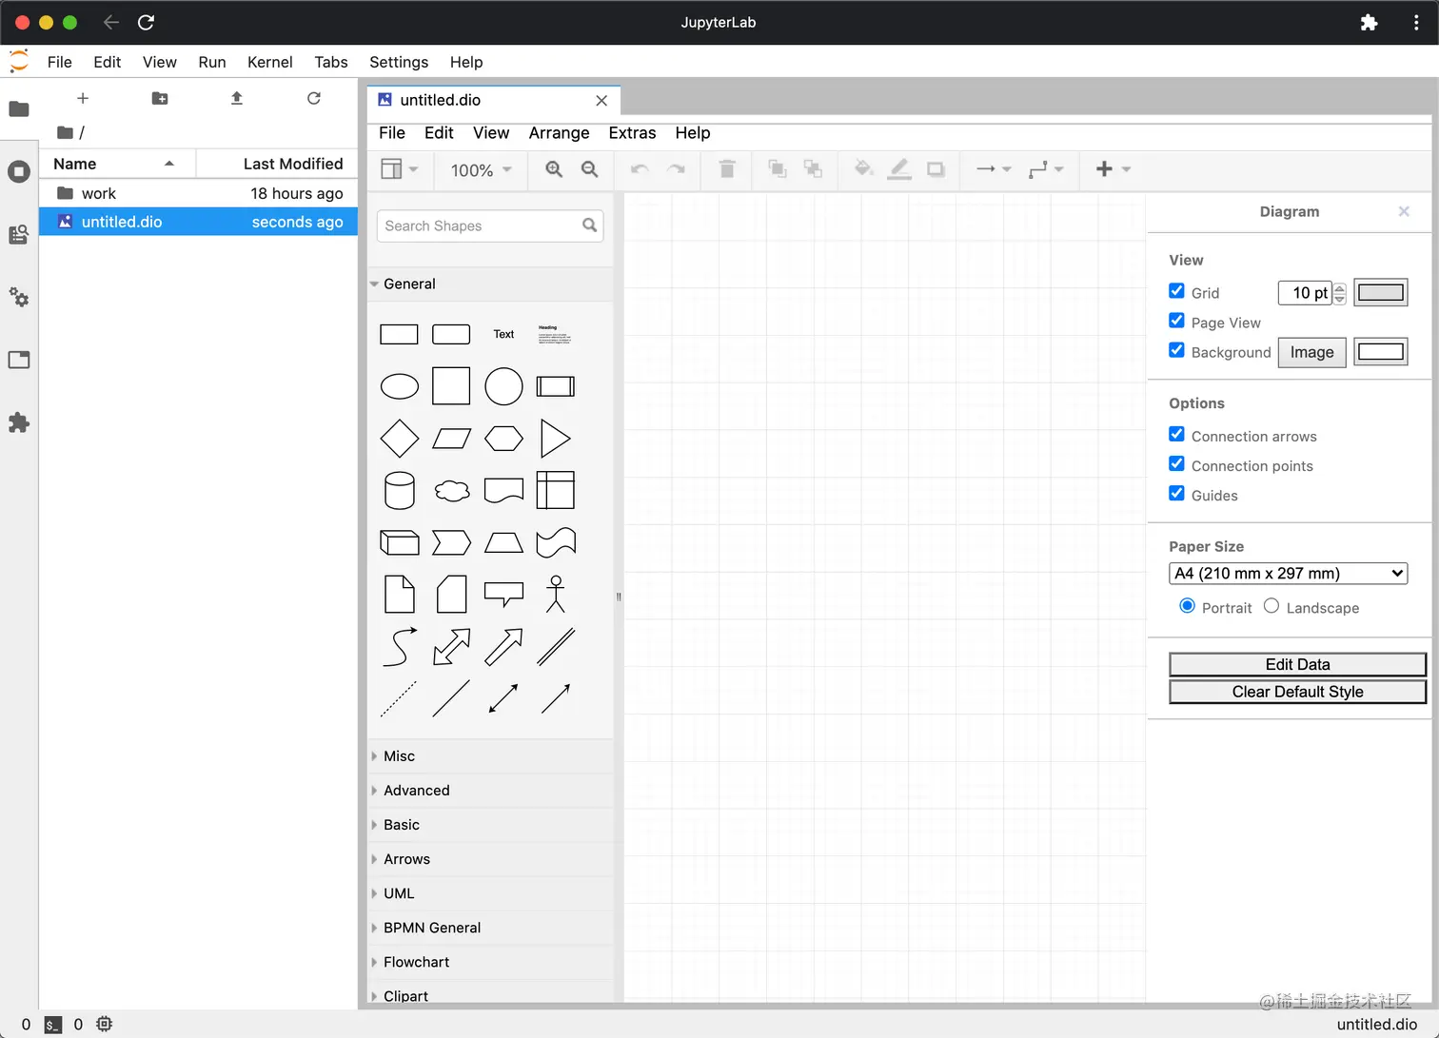
Task: Zoom in on the diagram
Action: click(x=554, y=169)
